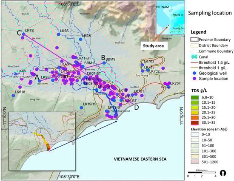Click the Tuy Phong place name
The image size is (234, 181).
click(x=142, y=76)
